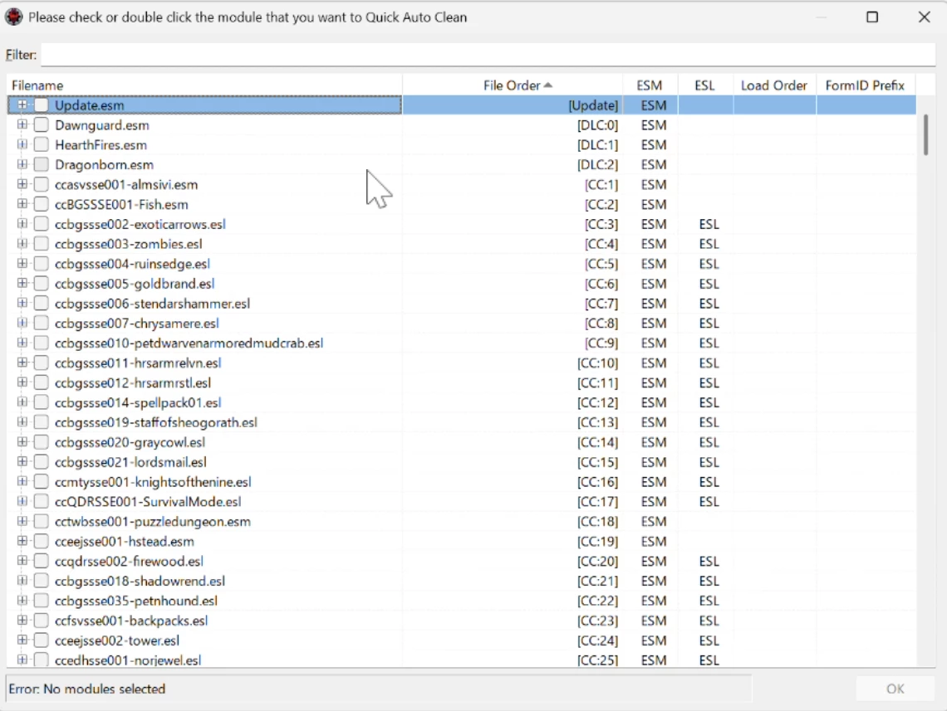Click the OK button
This screenshot has width=947, height=711.
click(x=895, y=689)
